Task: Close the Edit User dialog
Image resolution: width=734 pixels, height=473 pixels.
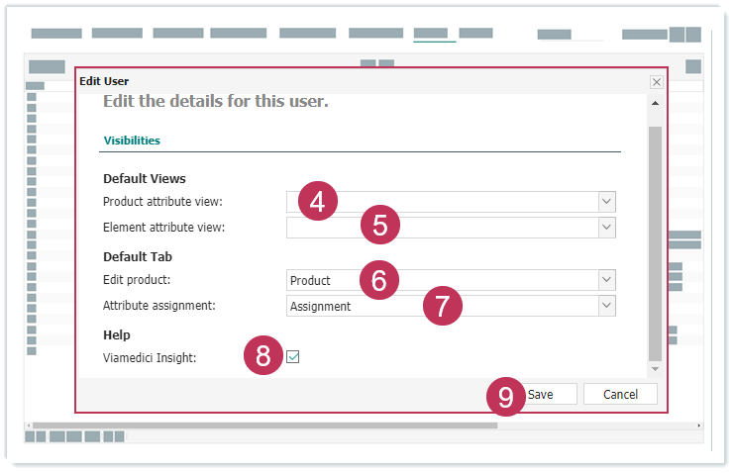Action: pyautogui.click(x=656, y=82)
